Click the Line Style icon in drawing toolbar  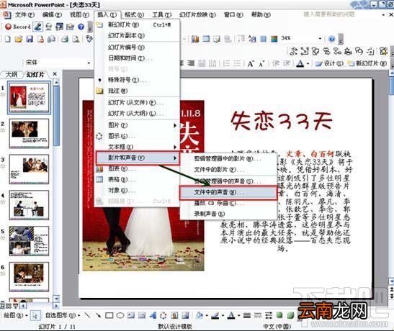[247, 315]
